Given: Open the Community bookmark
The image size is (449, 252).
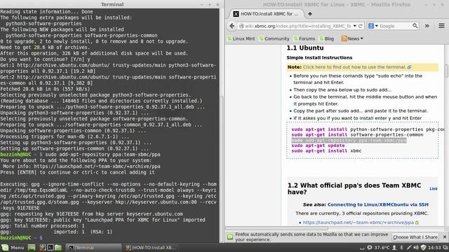Looking at the screenshot, I should (x=274, y=38).
